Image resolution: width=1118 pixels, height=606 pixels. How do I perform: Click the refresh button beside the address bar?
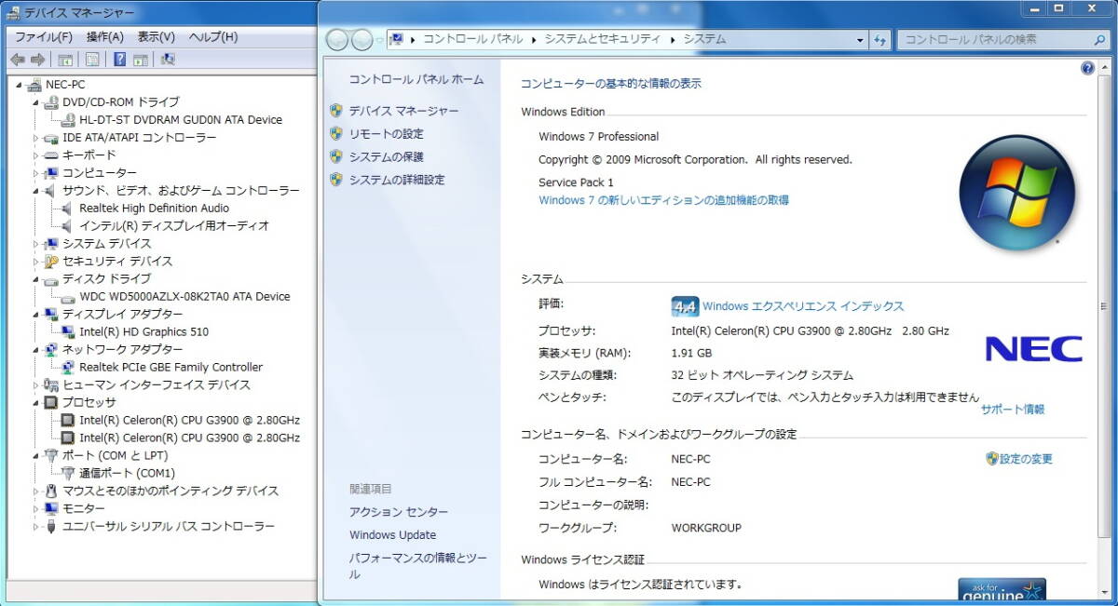[880, 40]
